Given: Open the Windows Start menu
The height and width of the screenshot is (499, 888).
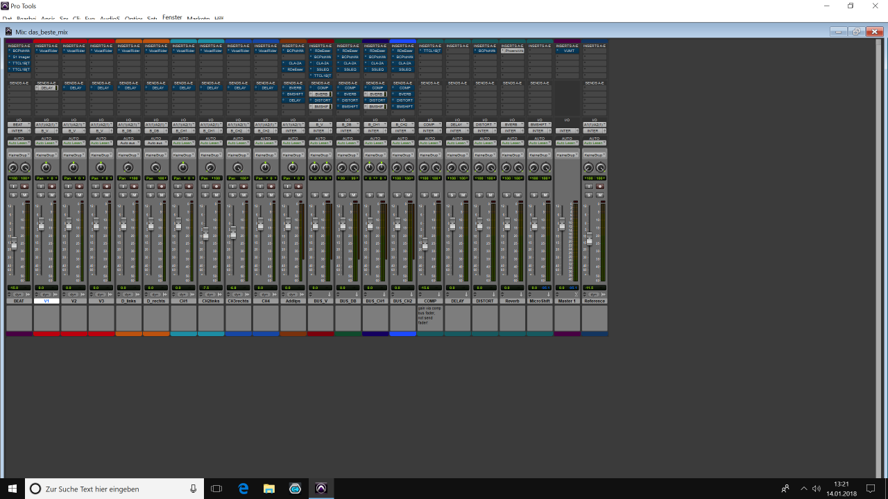Looking at the screenshot, I should [12, 489].
